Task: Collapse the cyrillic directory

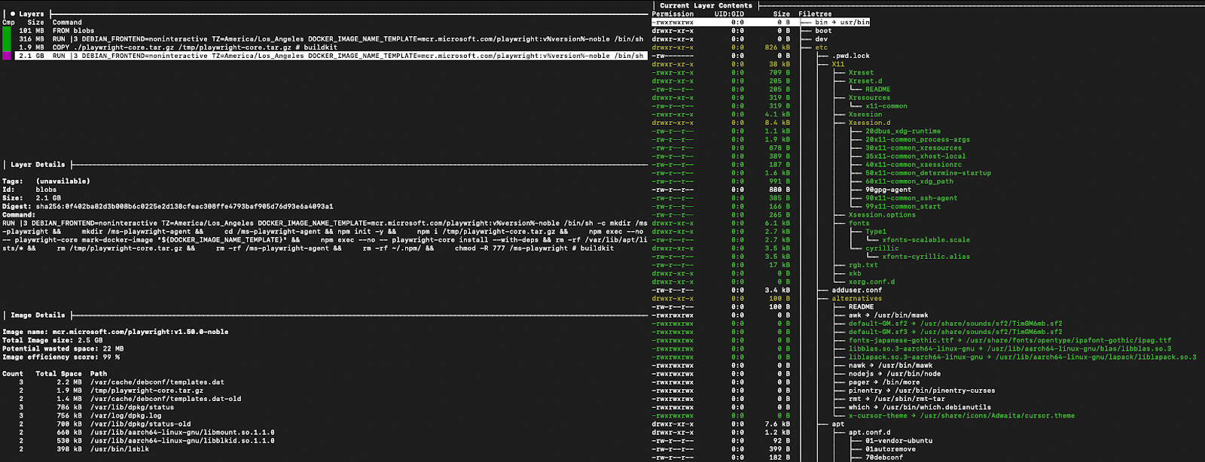Action: (x=882, y=248)
